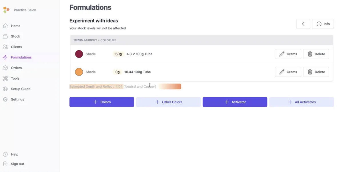
Task: Add more using the Colors button
Action: (101, 102)
